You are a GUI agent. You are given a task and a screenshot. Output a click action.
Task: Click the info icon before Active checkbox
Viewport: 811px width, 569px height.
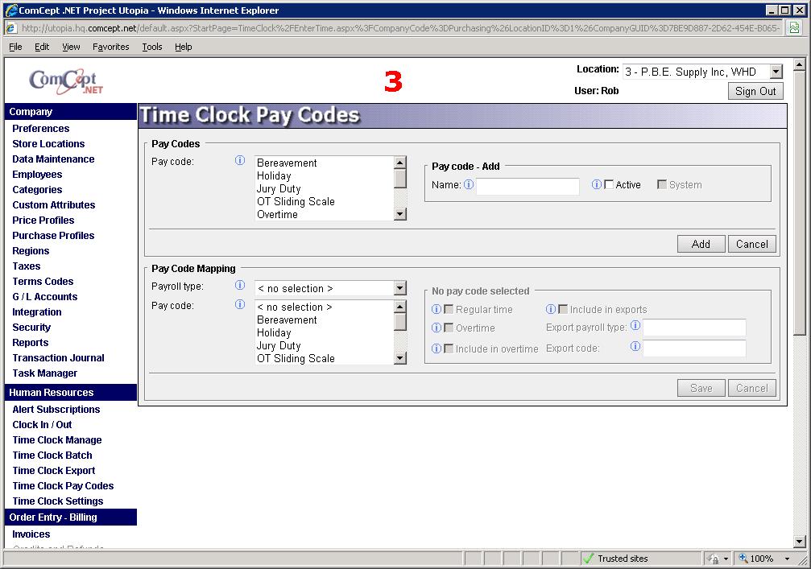(597, 184)
